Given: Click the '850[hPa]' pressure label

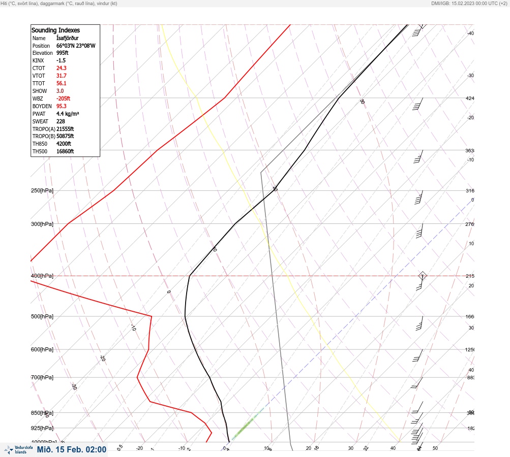Looking at the screenshot, I should [x=42, y=413].
